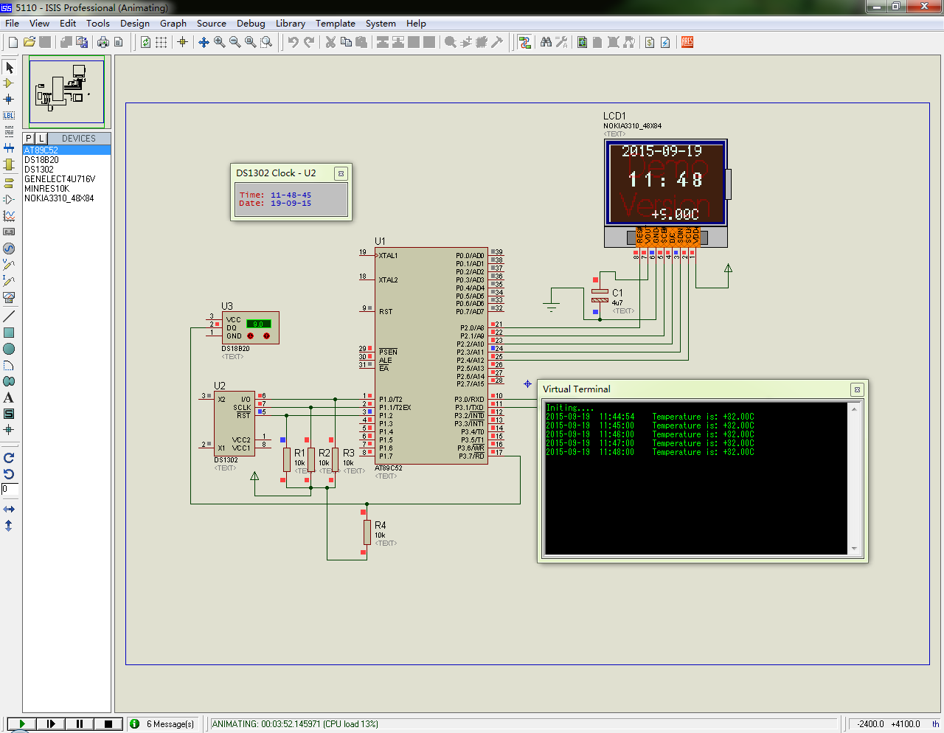
Task: Click the P pick devices button
Action: pos(29,139)
